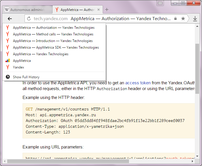Open history entry AppMetrica — Authorization
This screenshot has width=202, height=166.
point(54,28)
